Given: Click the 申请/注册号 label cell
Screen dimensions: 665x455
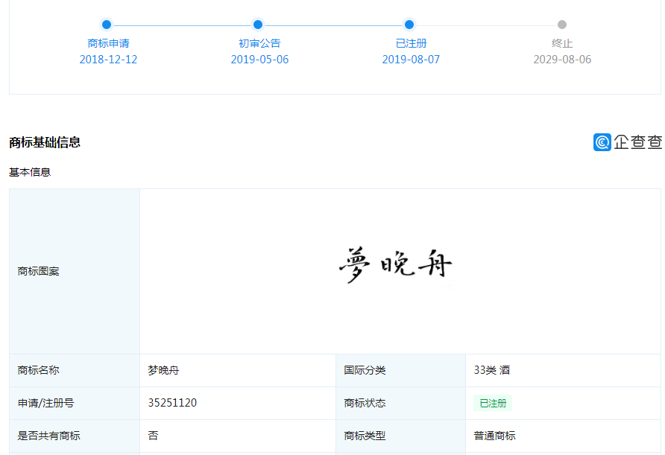Looking at the screenshot, I should click(75, 403).
